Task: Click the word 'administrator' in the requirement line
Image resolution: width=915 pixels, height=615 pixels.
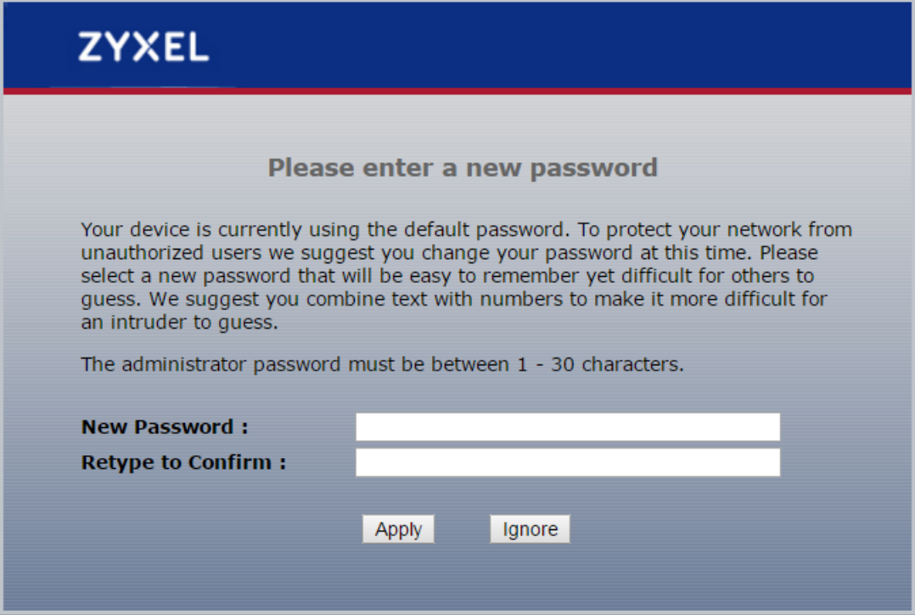Action: tap(184, 364)
